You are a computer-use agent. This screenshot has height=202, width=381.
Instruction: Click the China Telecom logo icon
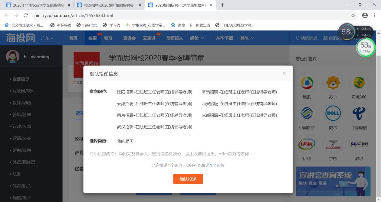pos(359,114)
